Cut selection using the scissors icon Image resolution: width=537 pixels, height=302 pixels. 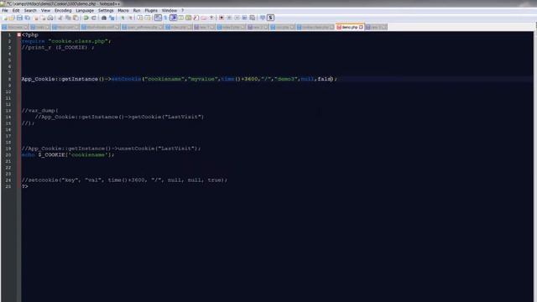click(60, 18)
